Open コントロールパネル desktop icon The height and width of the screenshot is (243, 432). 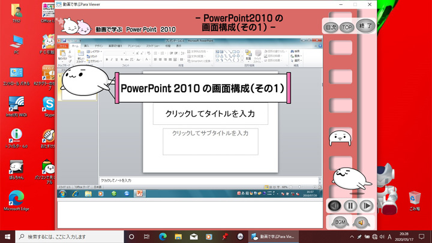coord(16,75)
